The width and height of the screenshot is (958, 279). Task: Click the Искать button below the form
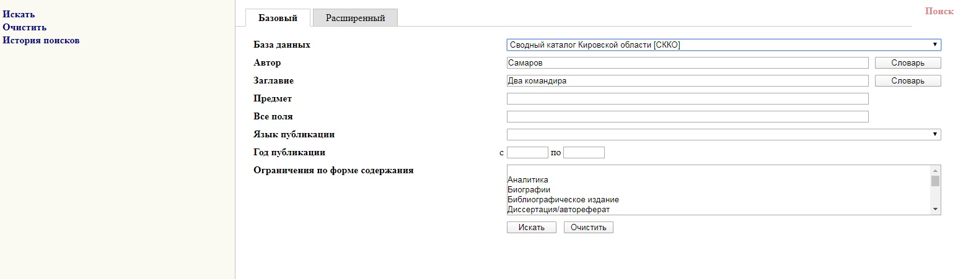pos(532,227)
